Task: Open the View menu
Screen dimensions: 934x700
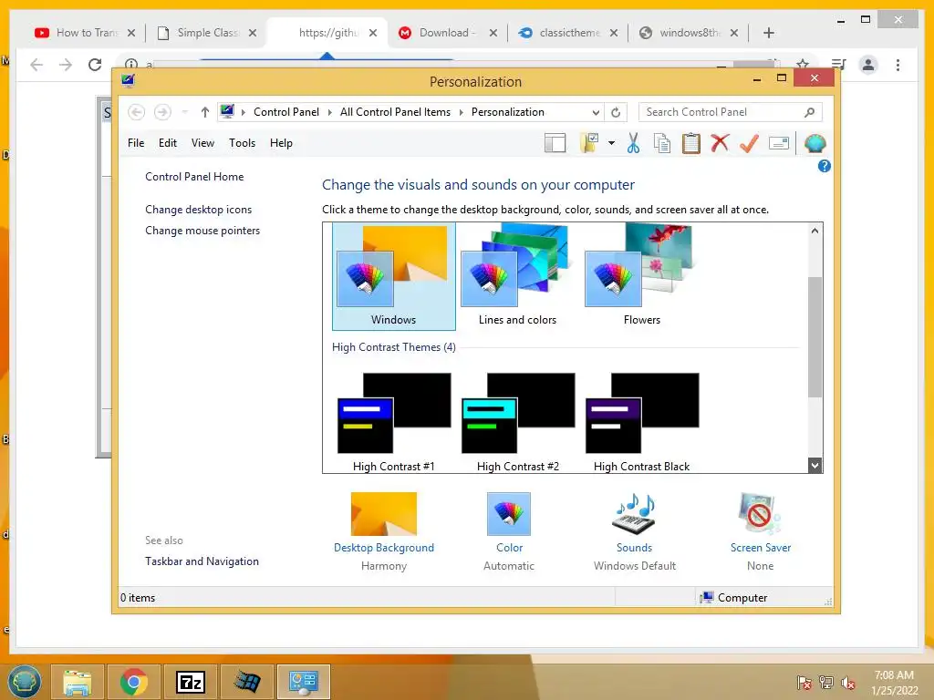Action: [x=202, y=143]
